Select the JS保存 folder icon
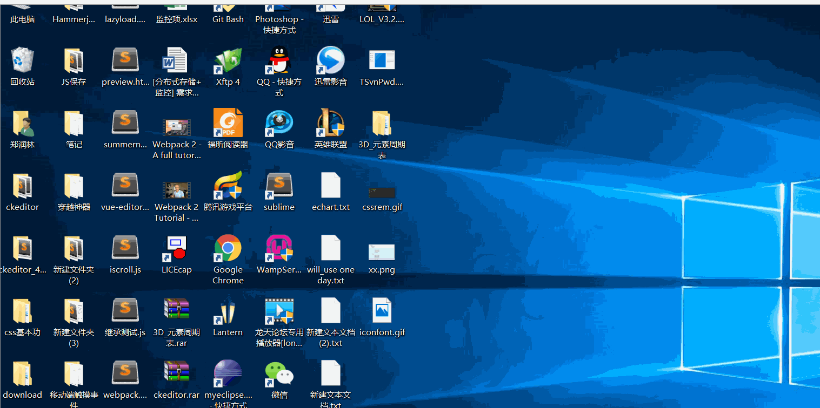This screenshot has width=820, height=408. (74, 60)
